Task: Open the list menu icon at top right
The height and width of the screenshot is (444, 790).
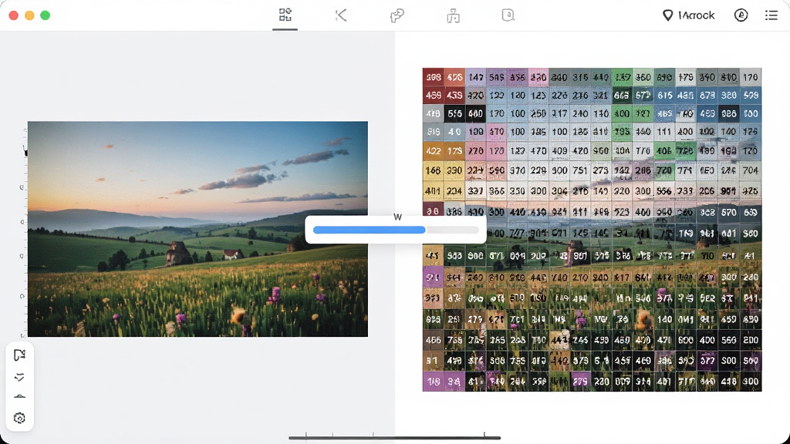Action: [x=771, y=15]
